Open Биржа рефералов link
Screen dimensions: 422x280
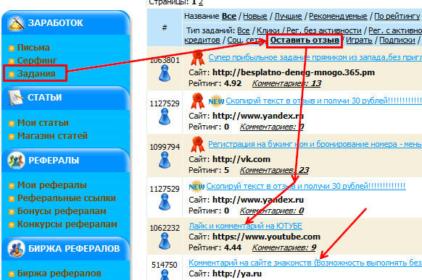(x=59, y=273)
